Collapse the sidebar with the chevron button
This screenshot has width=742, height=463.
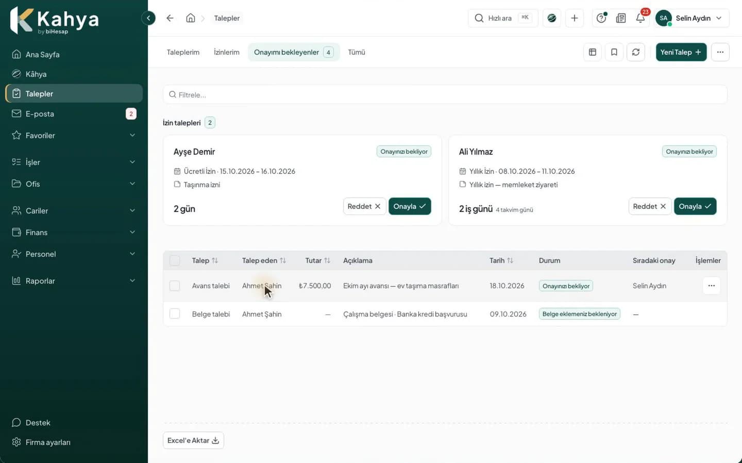tap(148, 18)
